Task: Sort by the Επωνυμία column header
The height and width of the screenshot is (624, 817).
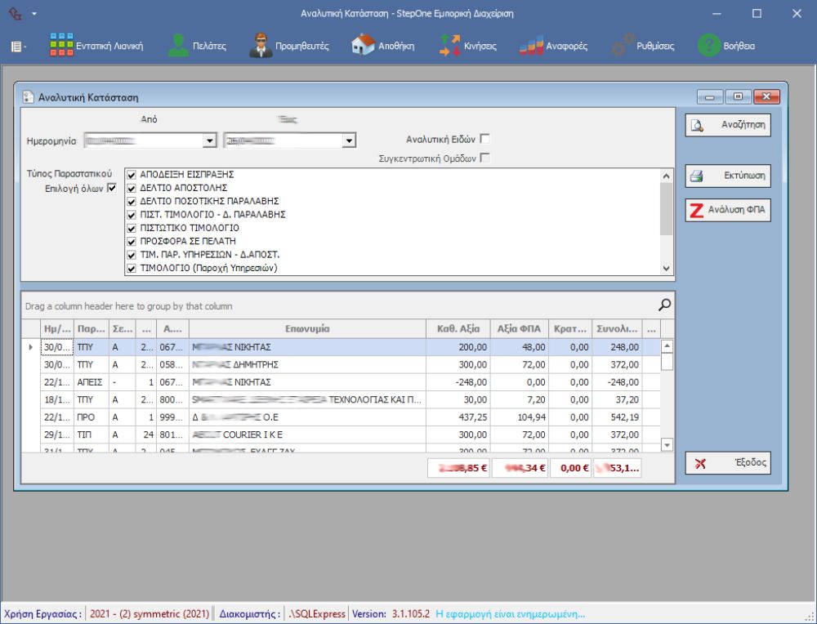Action: tap(307, 329)
